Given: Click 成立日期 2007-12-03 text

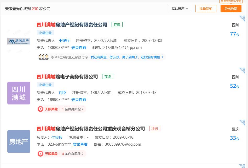Looking at the screenshot, I should pyautogui.click(x=143, y=41).
